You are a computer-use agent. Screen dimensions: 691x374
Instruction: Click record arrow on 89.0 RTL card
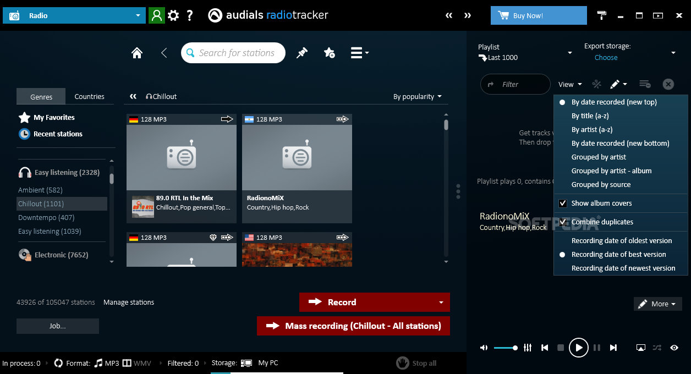pos(227,119)
